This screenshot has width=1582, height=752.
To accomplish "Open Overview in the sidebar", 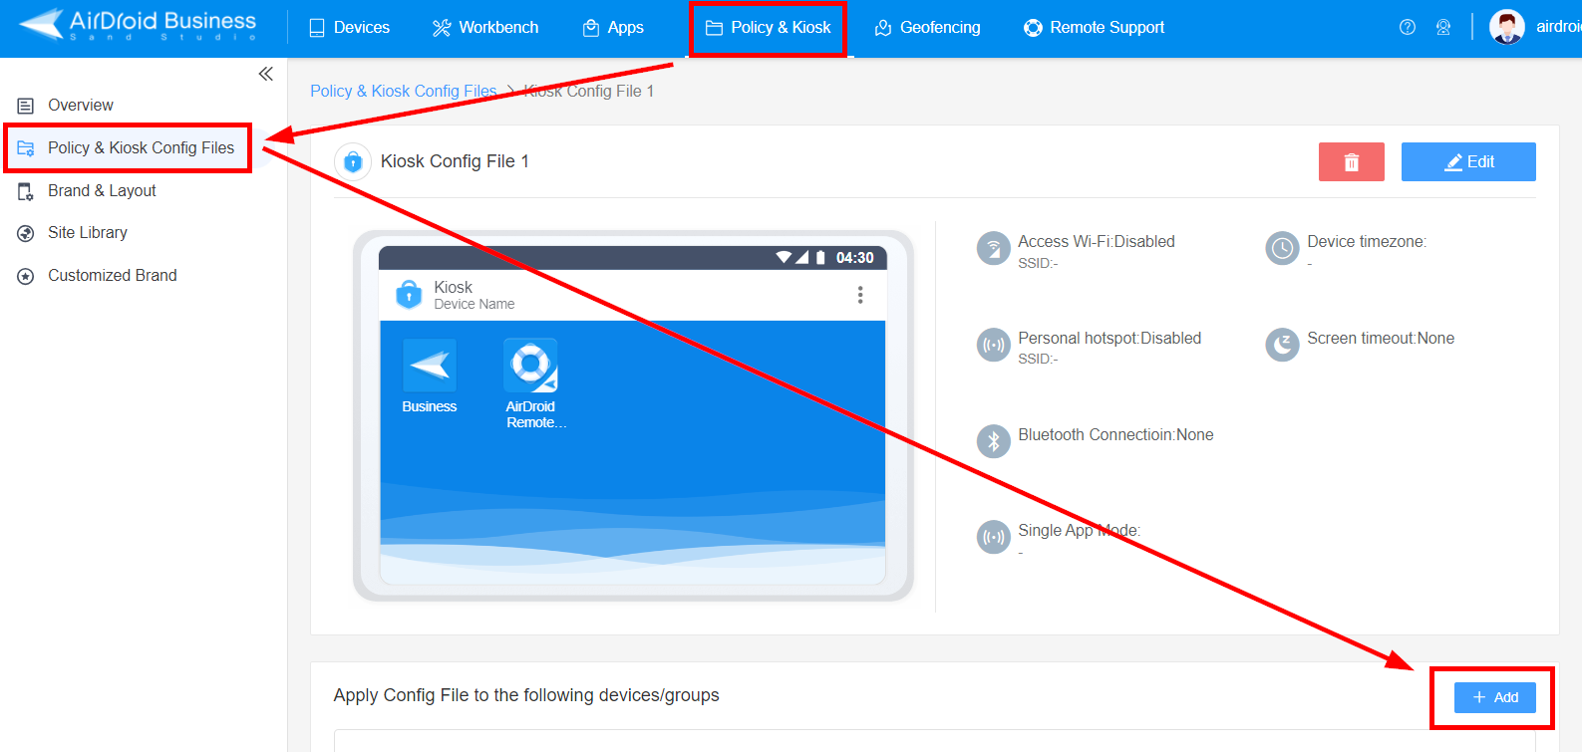I will [81, 106].
